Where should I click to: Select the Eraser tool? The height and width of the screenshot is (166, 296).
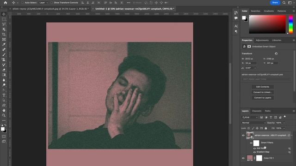(4, 70)
